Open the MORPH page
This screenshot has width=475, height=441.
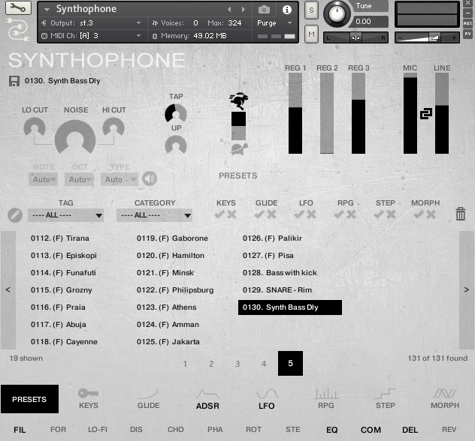pos(445,398)
